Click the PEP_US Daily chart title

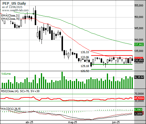tap(14, 4)
